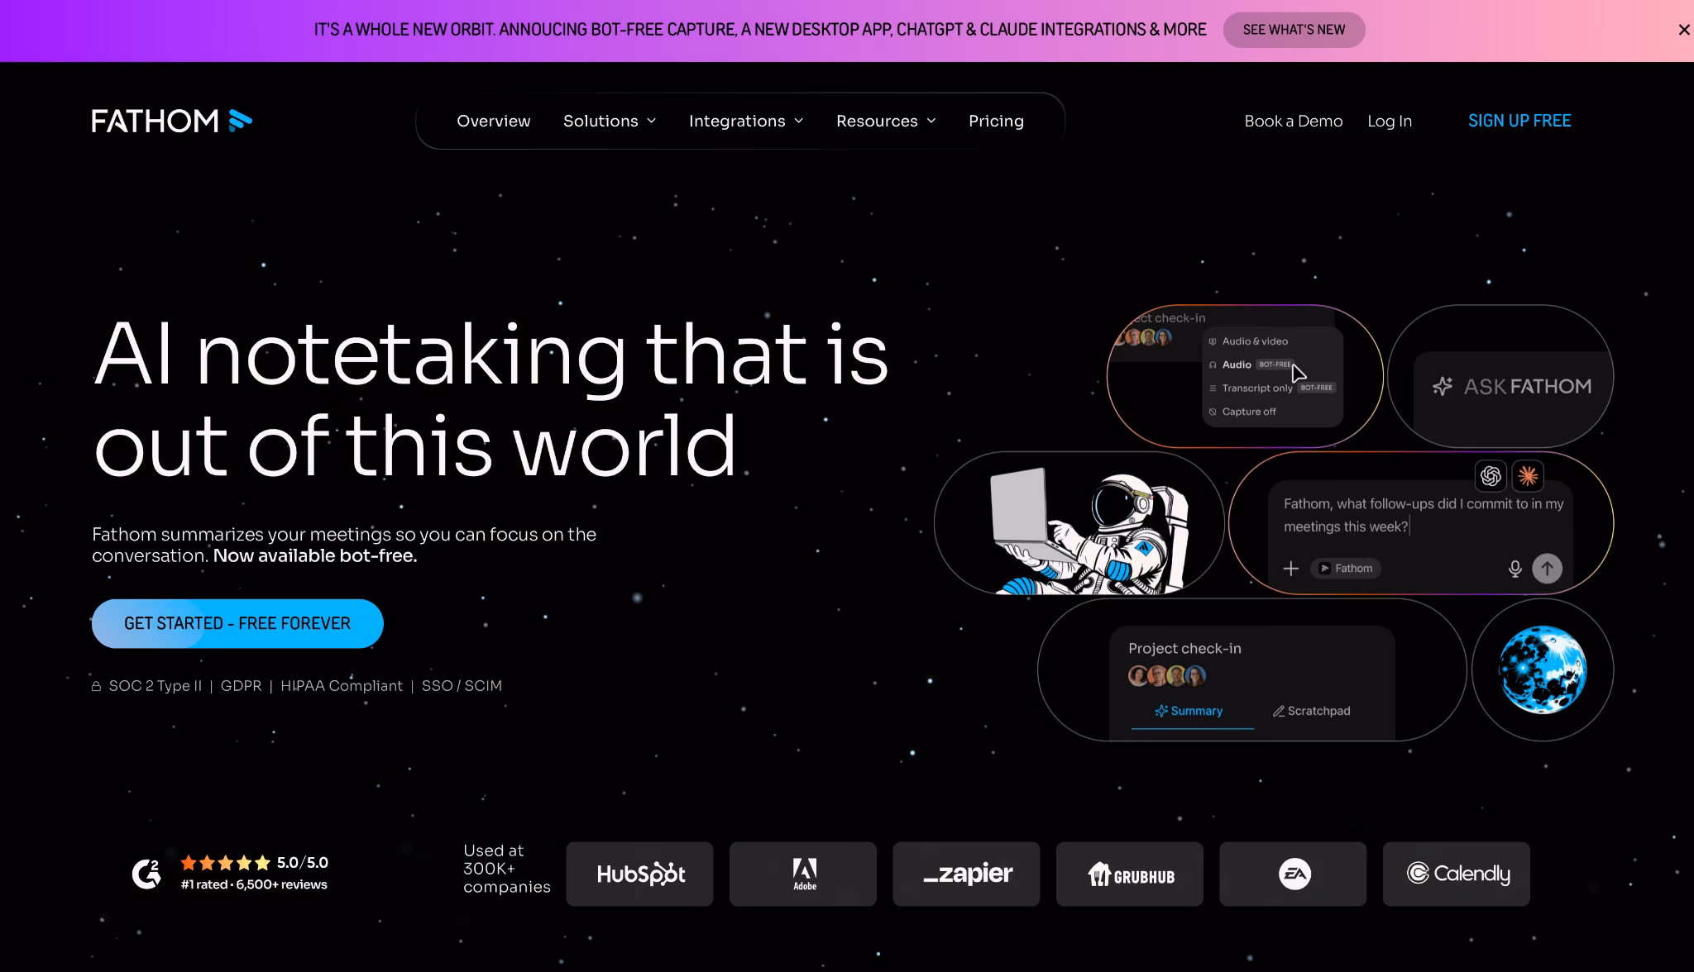Click the send arrow button in prompt

point(1547,569)
